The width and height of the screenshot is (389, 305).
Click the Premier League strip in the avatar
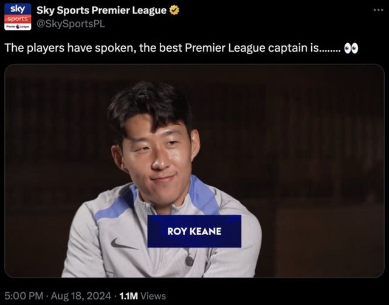click(18, 27)
